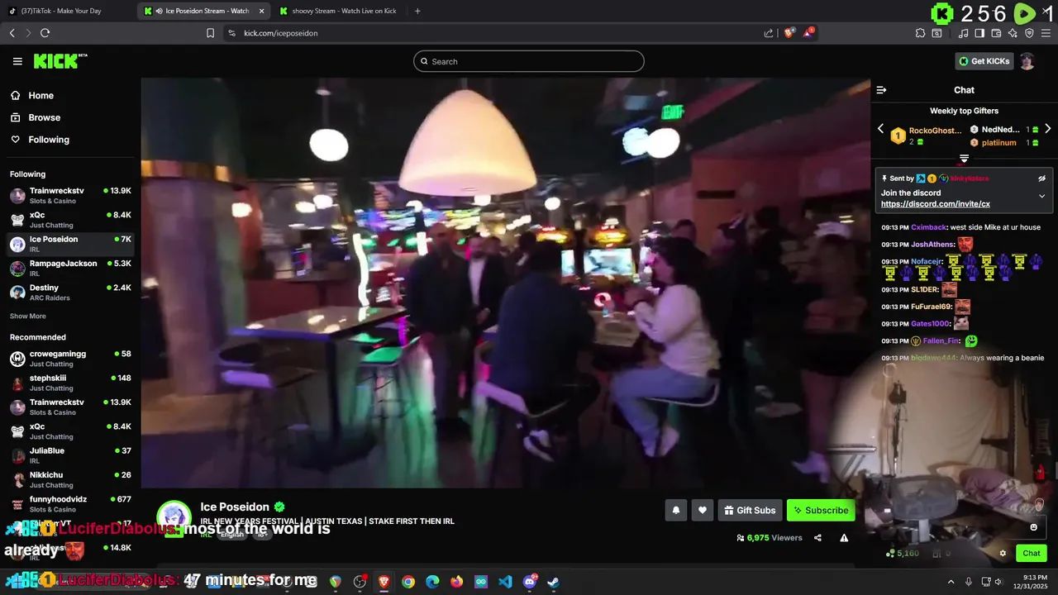Open RampageJackson channel
1058x595 pixels.
pos(70,268)
